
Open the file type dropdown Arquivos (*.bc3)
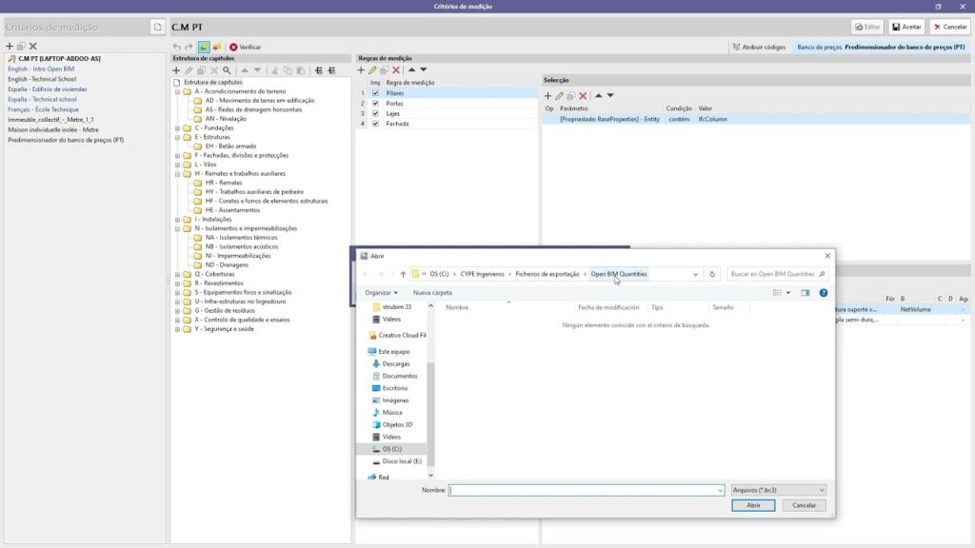click(779, 490)
